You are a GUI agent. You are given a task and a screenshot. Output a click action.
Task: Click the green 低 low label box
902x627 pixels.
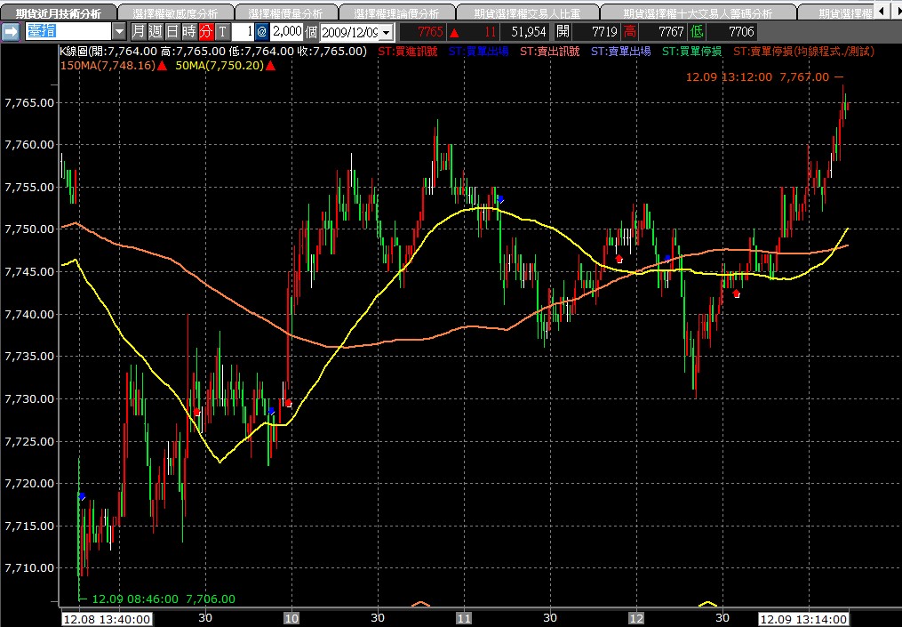[x=698, y=31]
